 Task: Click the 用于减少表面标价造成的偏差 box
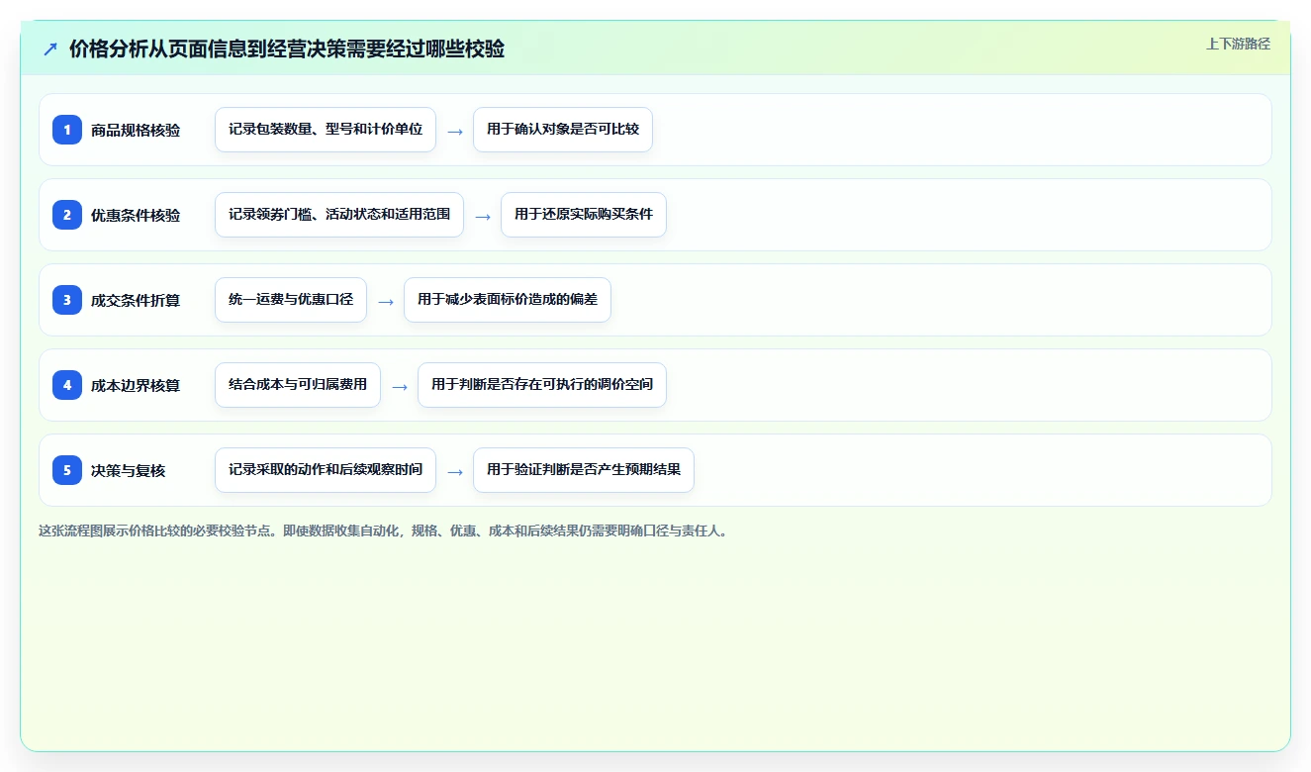coord(508,300)
